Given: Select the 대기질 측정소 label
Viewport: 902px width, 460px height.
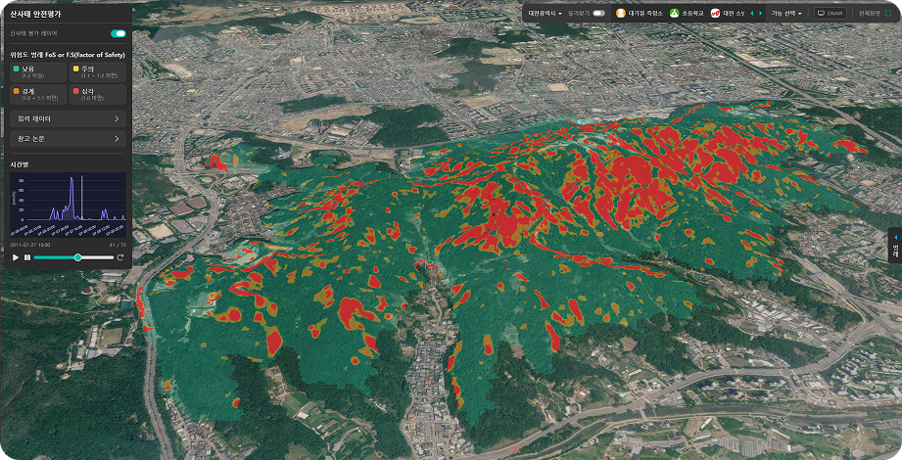Looking at the screenshot, I should pos(644,14).
